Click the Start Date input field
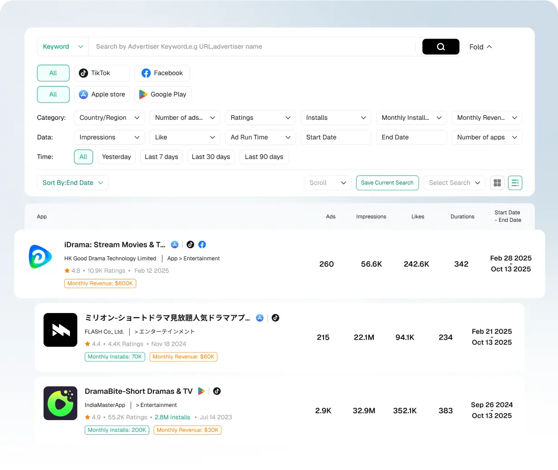558x470 pixels. pyautogui.click(x=336, y=137)
